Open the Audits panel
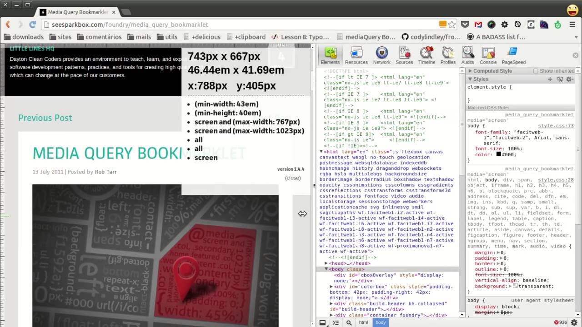The image size is (582, 327). [467, 55]
